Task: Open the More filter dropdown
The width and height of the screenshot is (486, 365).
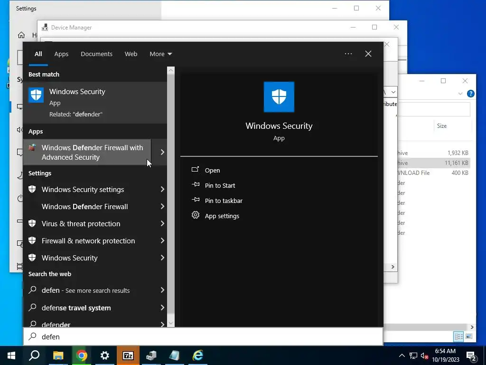Action: pyautogui.click(x=160, y=54)
